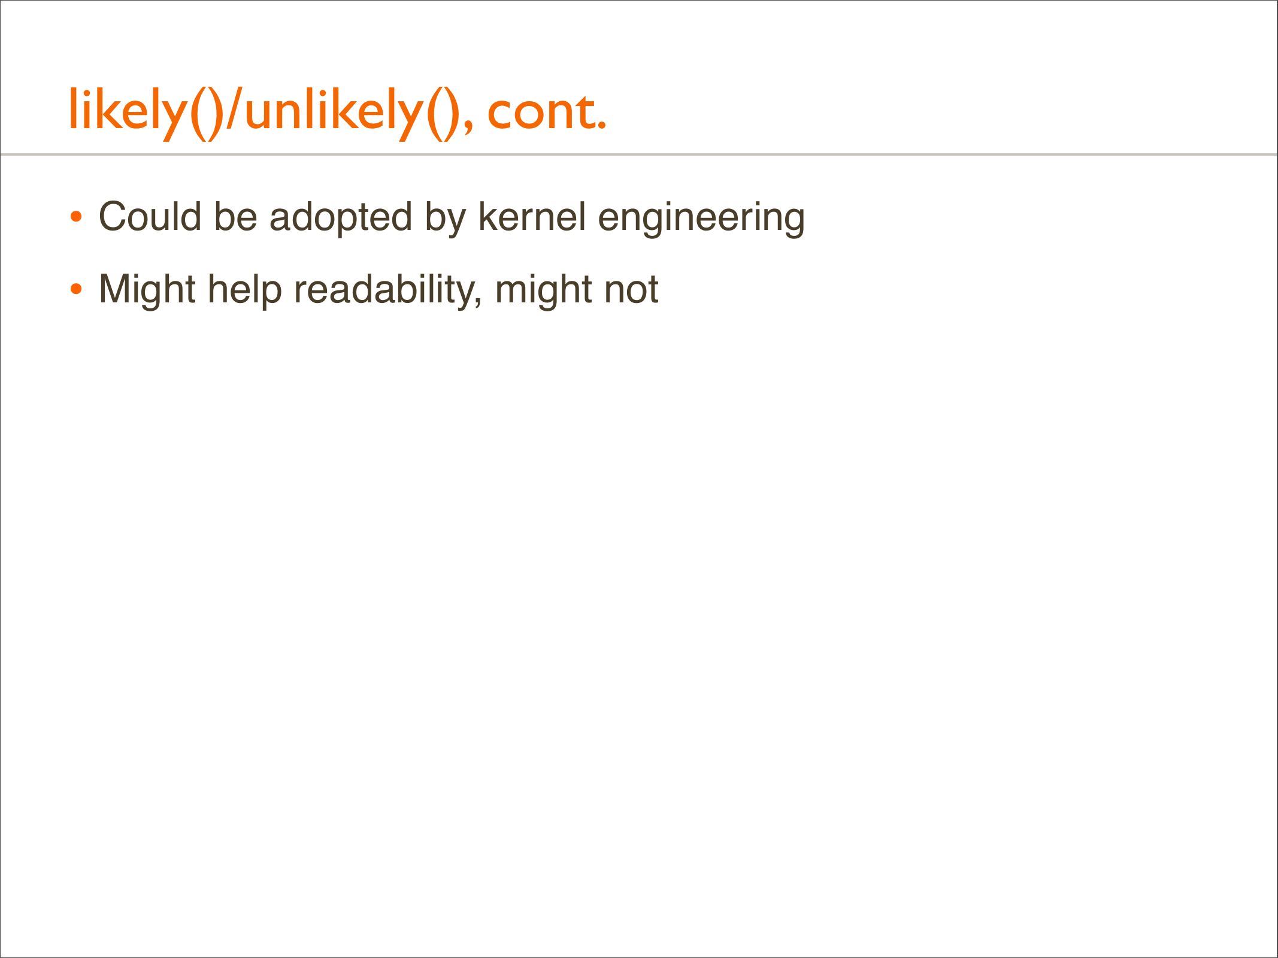This screenshot has height=958, width=1278.
Task: Click the word 'help' in second bullet
Action: click(x=244, y=290)
